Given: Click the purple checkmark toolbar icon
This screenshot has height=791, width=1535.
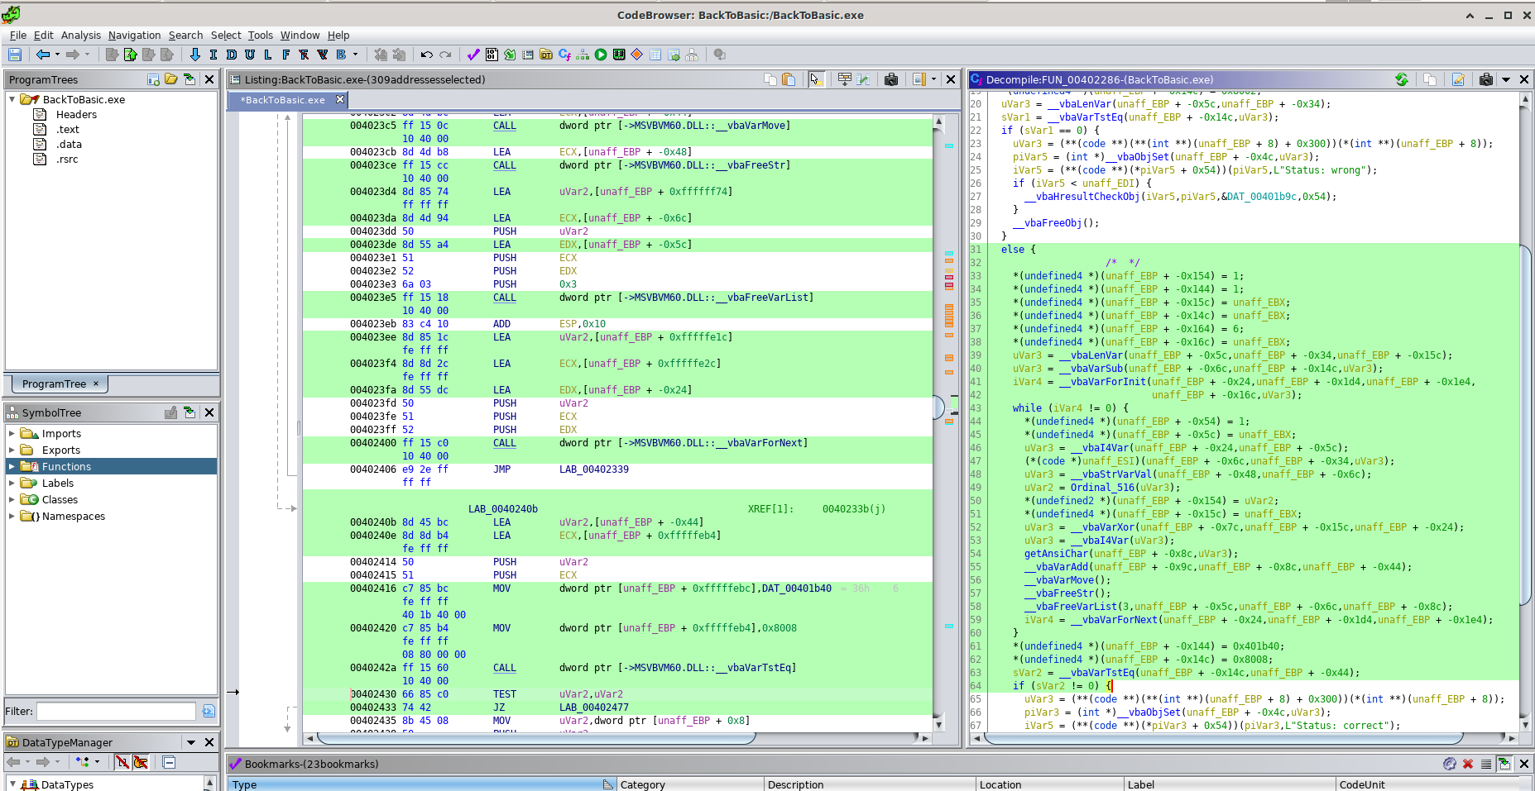Looking at the screenshot, I should [x=473, y=55].
